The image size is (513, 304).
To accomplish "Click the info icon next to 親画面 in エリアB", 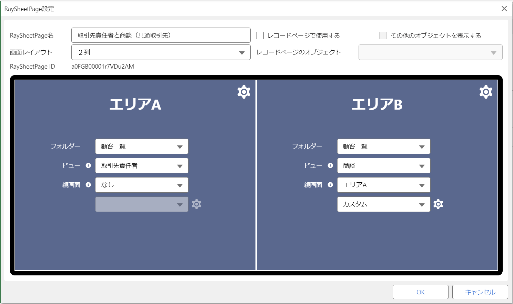I will point(330,185).
